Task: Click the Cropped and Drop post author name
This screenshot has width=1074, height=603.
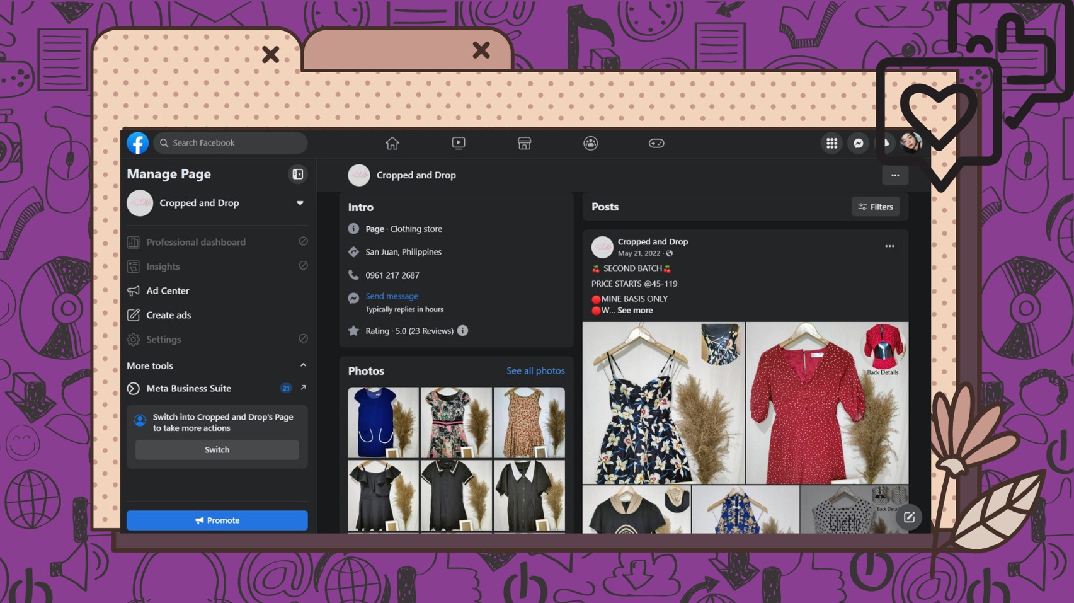Action: click(653, 241)
